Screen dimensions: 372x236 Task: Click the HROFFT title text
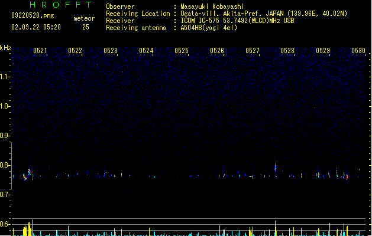coord(61,5)
